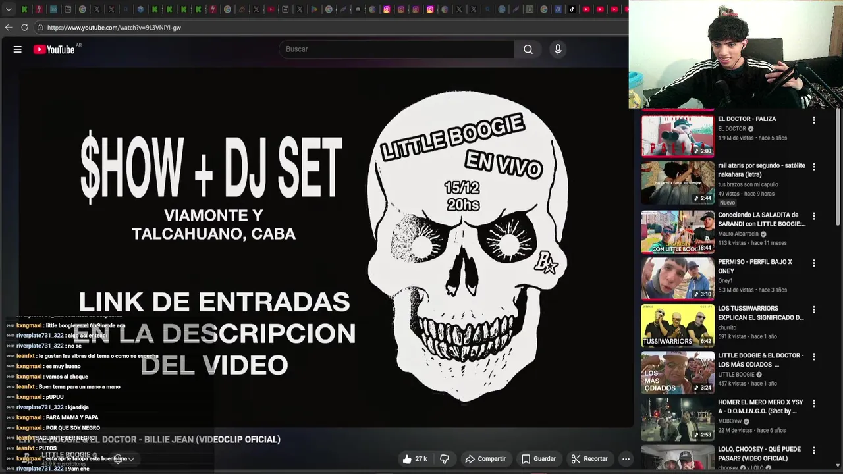Expand the notification bell chevron under channel name
Image resolution: width=843 pixels, height=474 pixels.
click(x=131, y=459)
